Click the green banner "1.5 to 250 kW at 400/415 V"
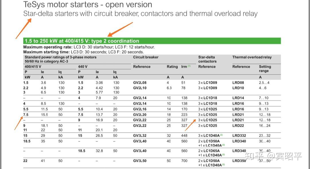Image resolution: width=310 pixels, height=169 pixels. click(x=152, y=41)
